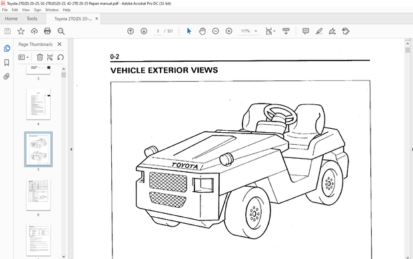Open the Page Thumbnails sidebar icon

pyautogui.click(x=7, y=48)
